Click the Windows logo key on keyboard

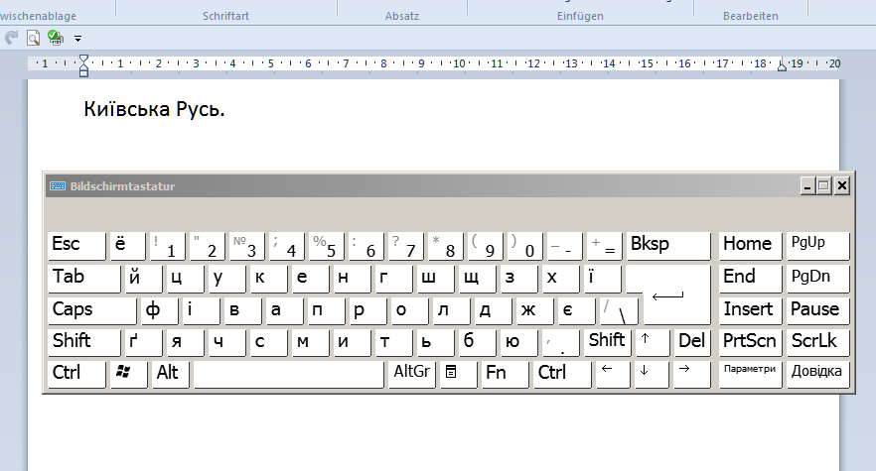click(x=128, y=374)
